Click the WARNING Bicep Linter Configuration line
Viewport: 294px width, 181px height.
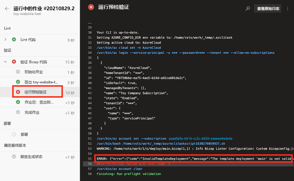tap(195, 149)
